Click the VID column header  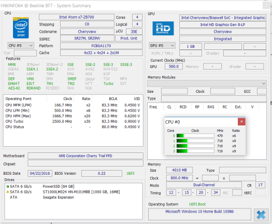tap(131, 99)
